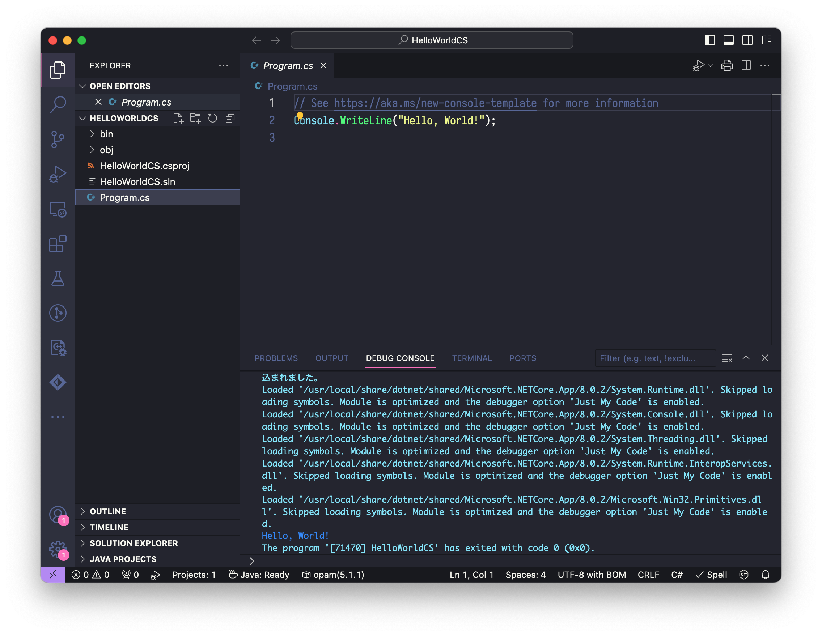The image size is (822, 636).
Task: Click the HelloWorldCS command center search
Action: pos(432,40)
